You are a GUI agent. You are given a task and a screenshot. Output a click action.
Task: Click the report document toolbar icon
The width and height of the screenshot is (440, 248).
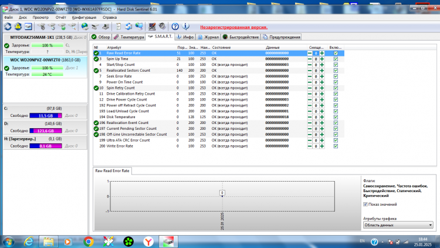[x=119, y=26]
